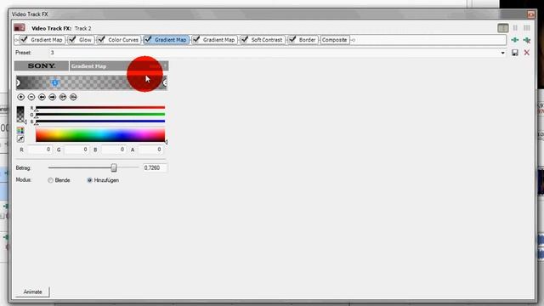Screen dimensions: 544x306
Task: Click the greyed three-column layout icon
Action: (527, 28)
